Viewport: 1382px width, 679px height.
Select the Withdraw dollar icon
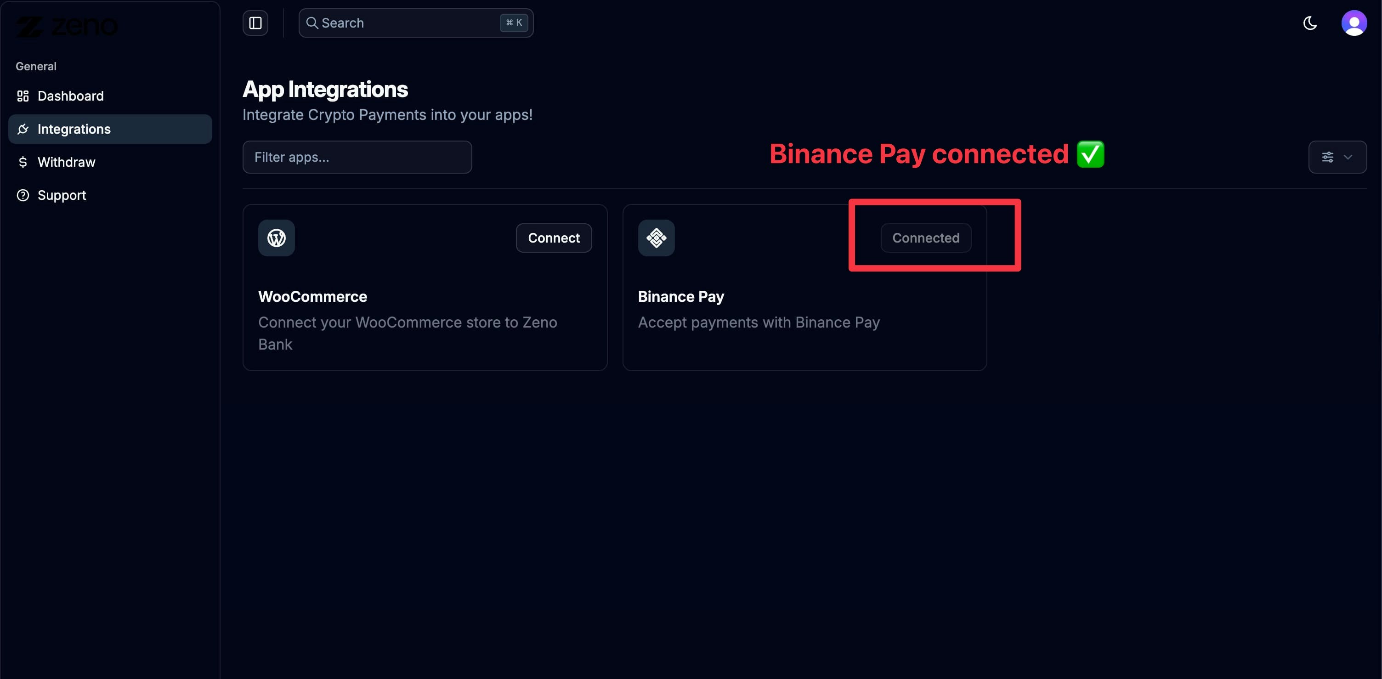(x=23, y=162)
